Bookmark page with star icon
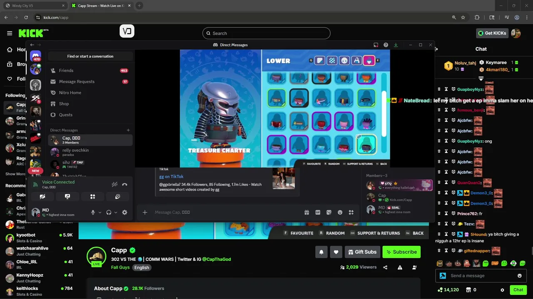Viewport: 533px width, 299px height. click(463, 17)
